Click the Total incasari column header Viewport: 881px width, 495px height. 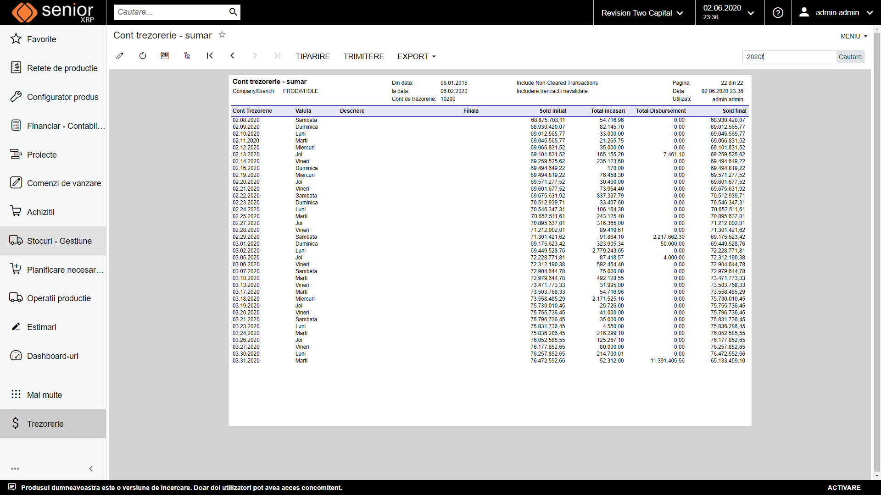pyautogui.click(x=608, y=111)
